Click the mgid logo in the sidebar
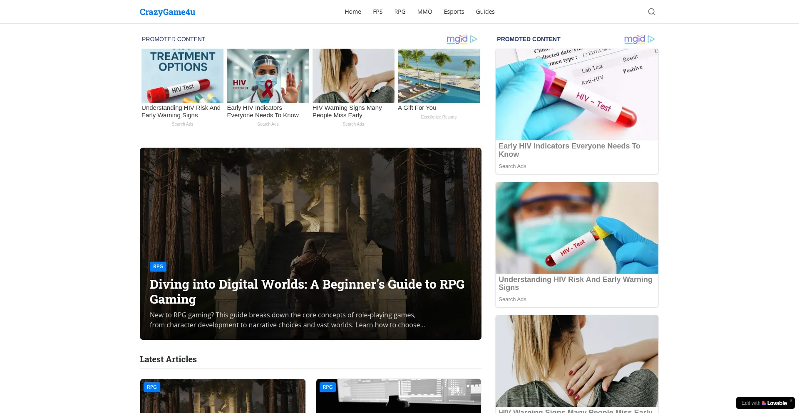 (634, 39)
